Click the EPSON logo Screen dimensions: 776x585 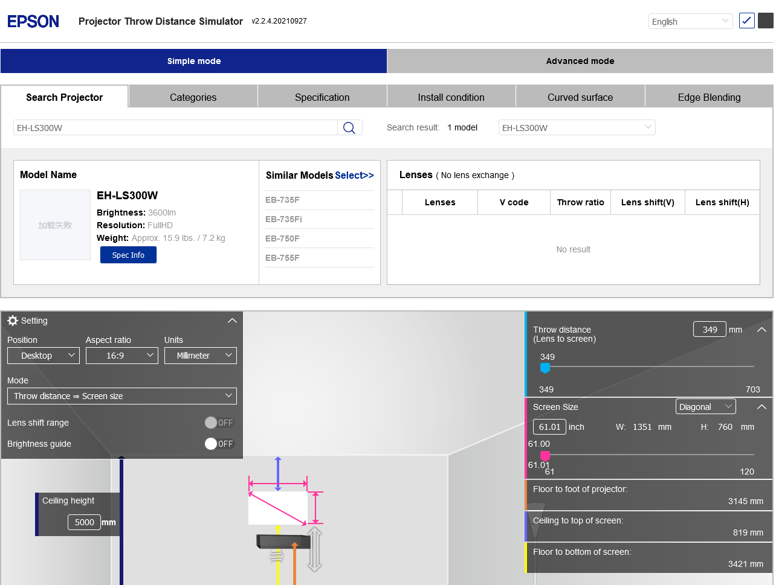(33, 21)
